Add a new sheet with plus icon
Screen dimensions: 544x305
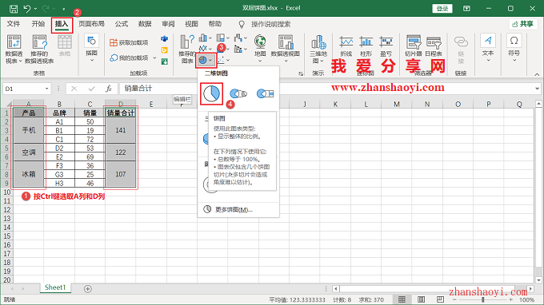(88, 289)
